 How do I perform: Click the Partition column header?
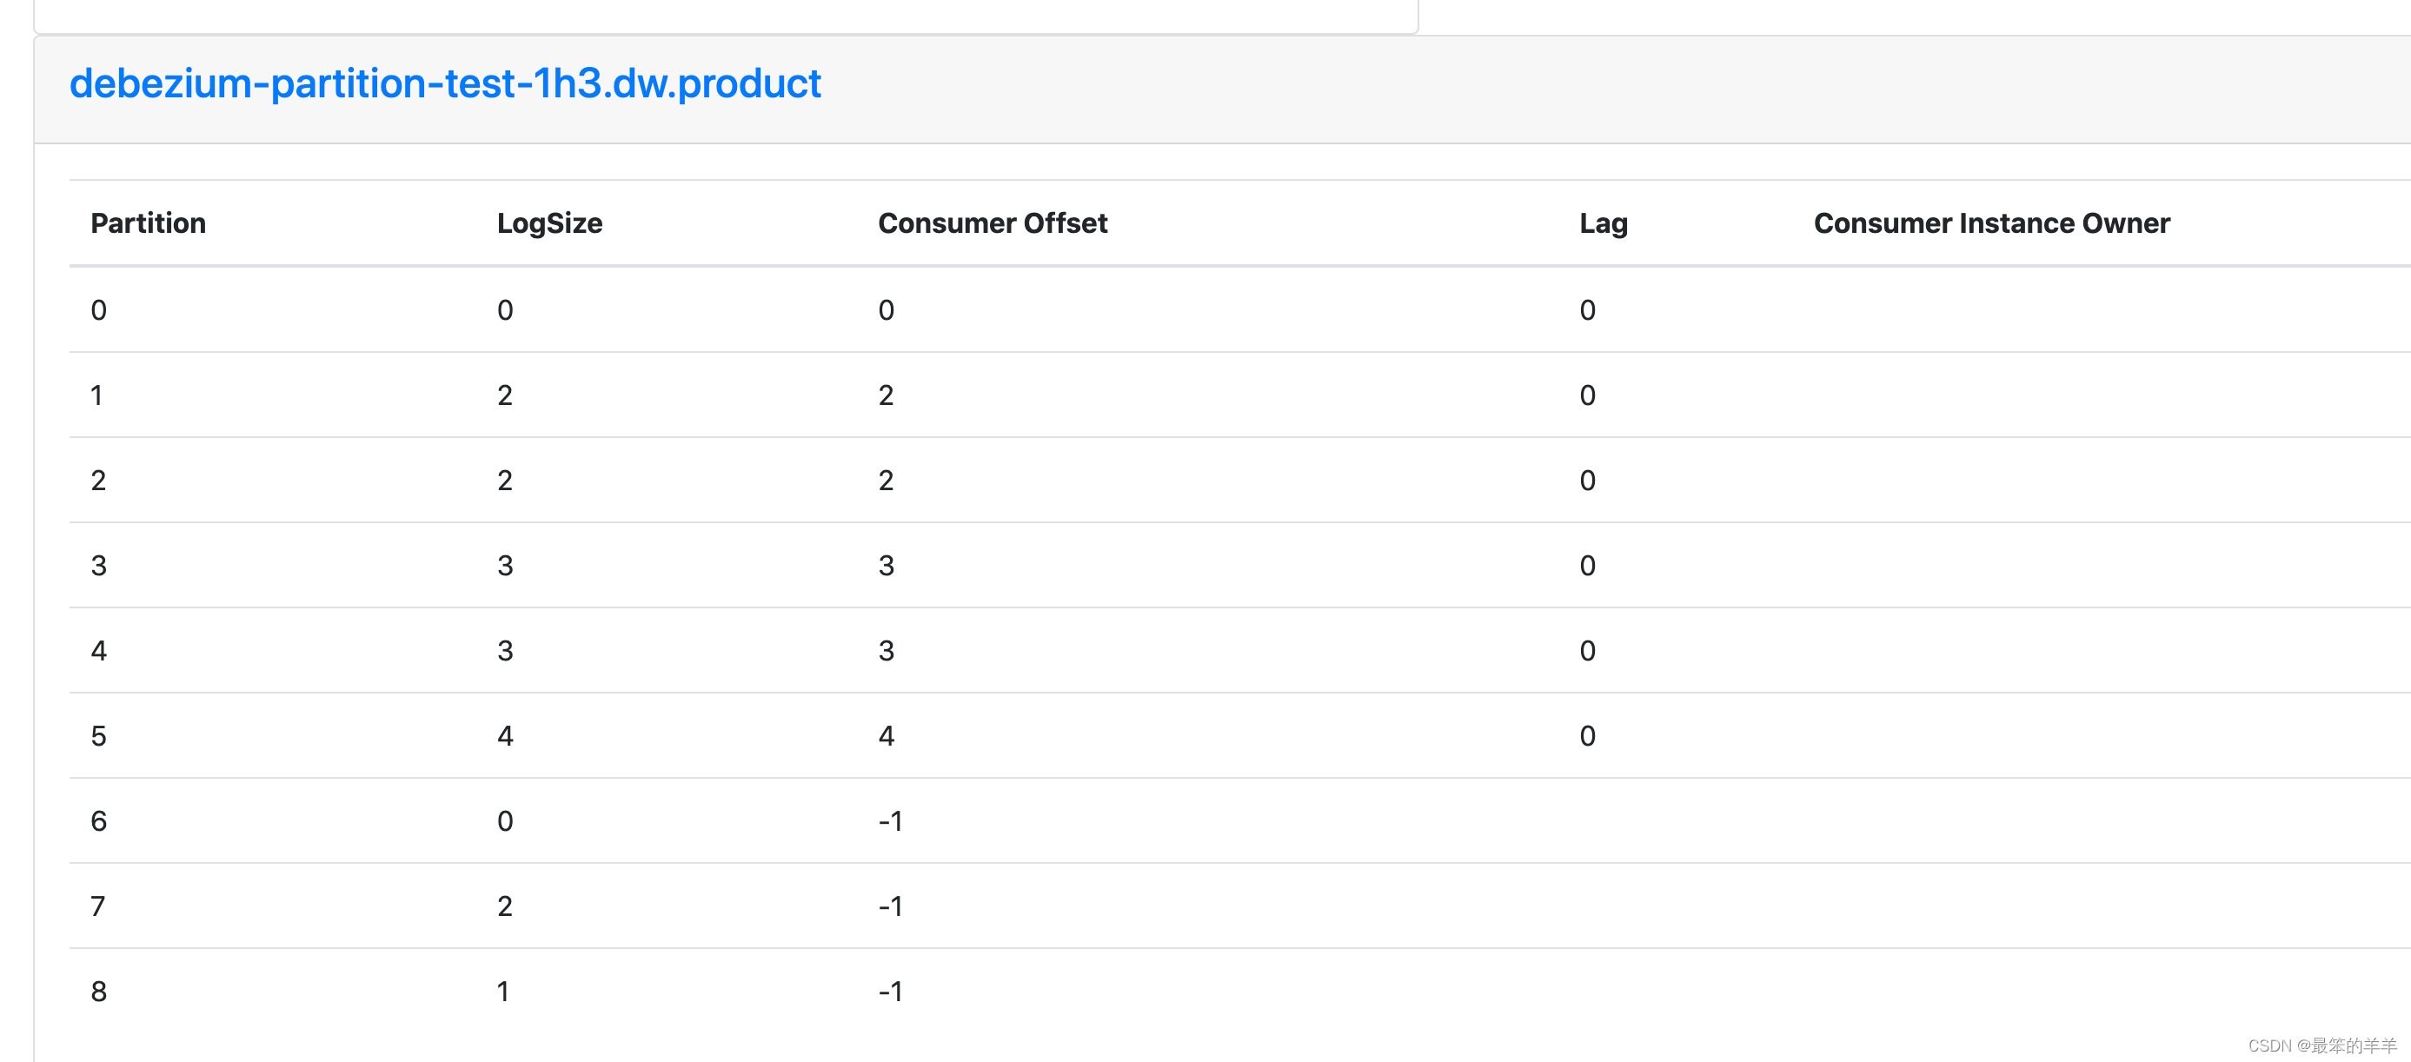click(148, 223)
